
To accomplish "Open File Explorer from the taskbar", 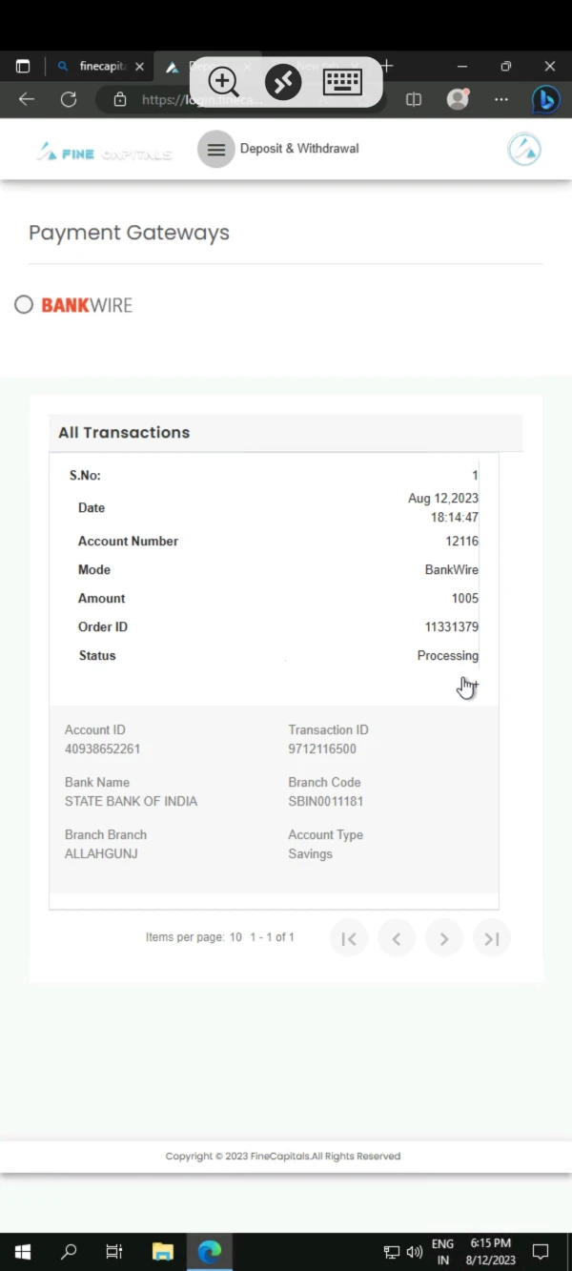I will click(x=163, y=1251).
